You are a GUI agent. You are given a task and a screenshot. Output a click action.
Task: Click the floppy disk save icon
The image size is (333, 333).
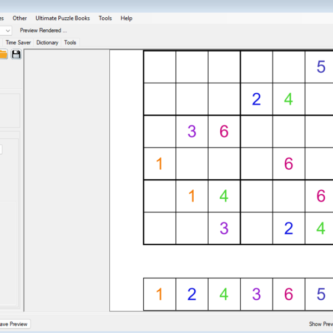coord(16,54)
